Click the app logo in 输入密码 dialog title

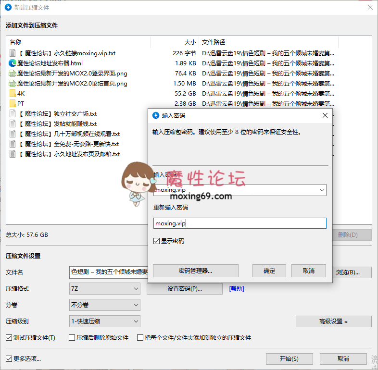click(x=156, y=116)
